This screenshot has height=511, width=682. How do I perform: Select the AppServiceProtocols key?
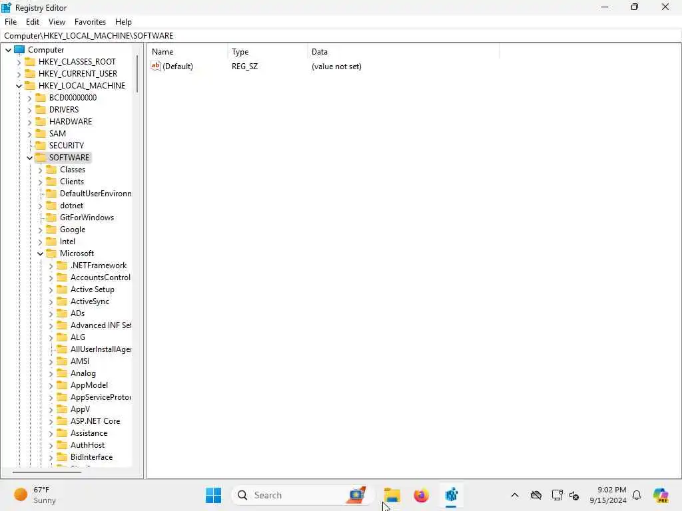click(x=101, y=397)
